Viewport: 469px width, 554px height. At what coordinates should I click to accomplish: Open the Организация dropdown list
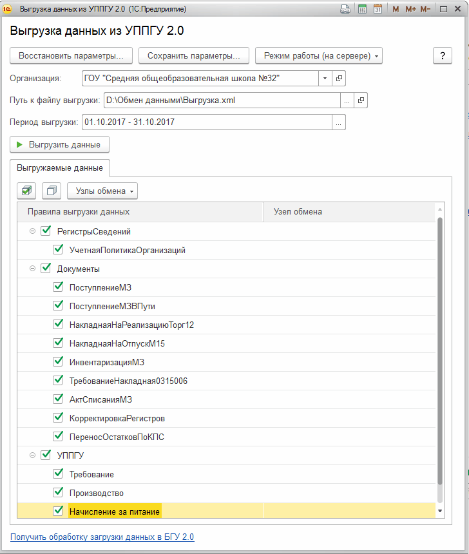tap(325, 79)
